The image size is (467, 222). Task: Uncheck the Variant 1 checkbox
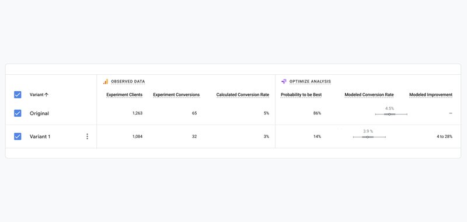point(18,137)
